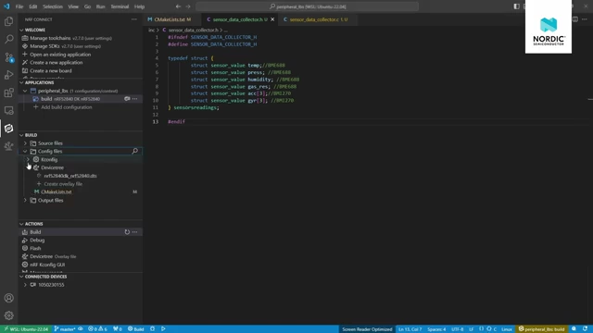This screenshot has width=593, height=333.
Task: Open the Help menu
Action: (x=139, y=6)
